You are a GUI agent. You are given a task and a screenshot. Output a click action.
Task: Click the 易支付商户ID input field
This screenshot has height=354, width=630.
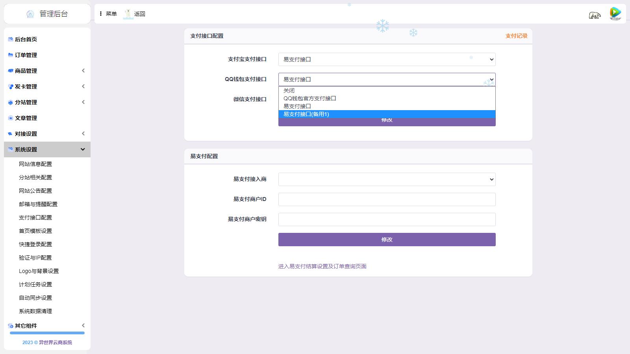tap(387, 199)
